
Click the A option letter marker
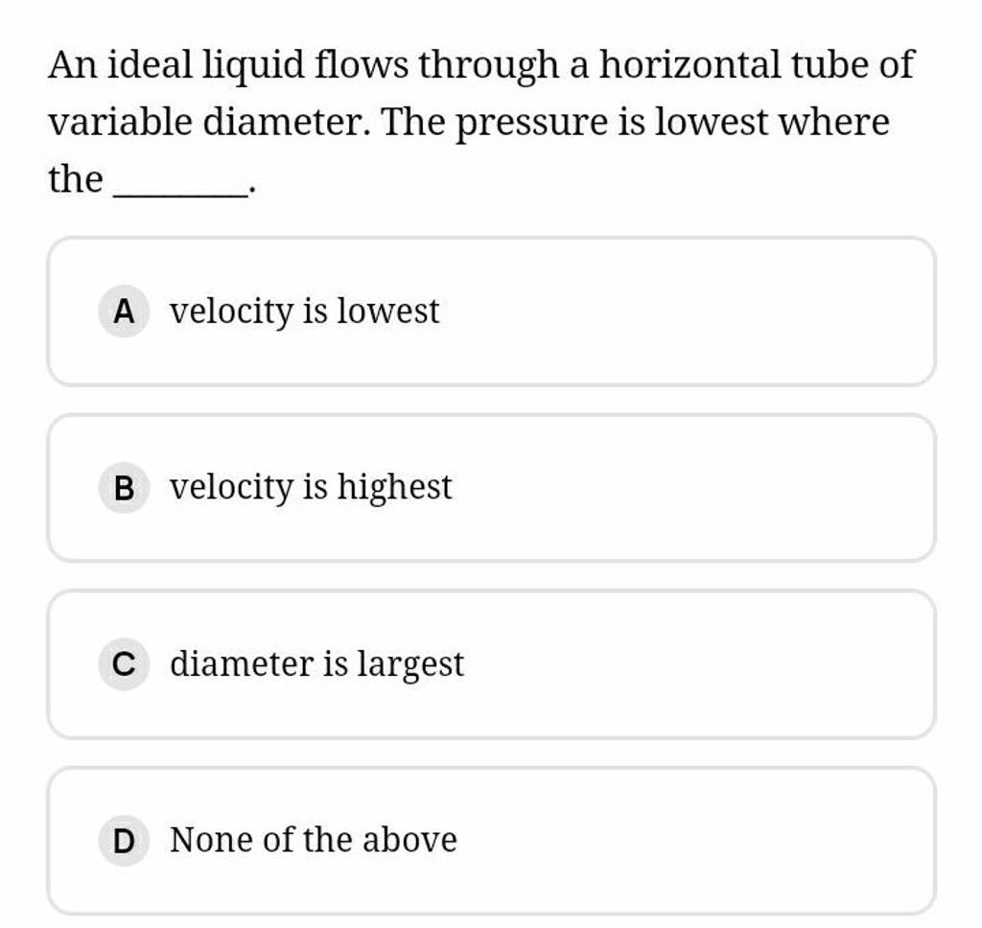(x=122, y=311)
